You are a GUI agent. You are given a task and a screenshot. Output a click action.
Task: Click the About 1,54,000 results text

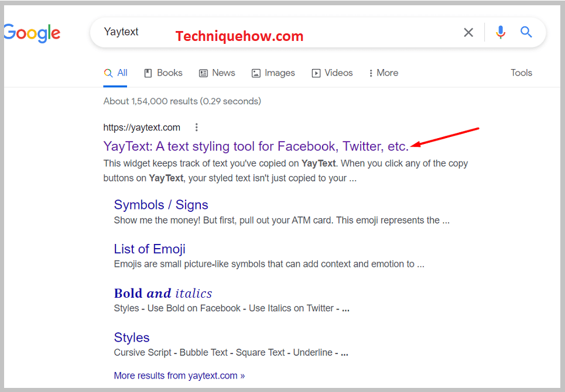pyautogui.click(x=182, y=101)
